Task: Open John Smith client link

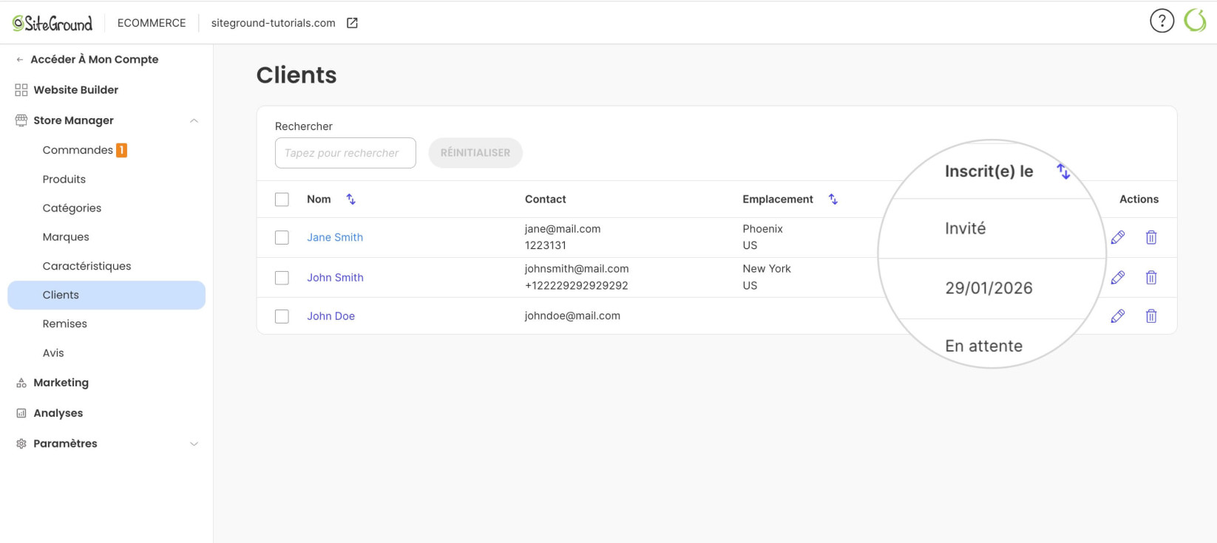Action: [x=335, y=278]
